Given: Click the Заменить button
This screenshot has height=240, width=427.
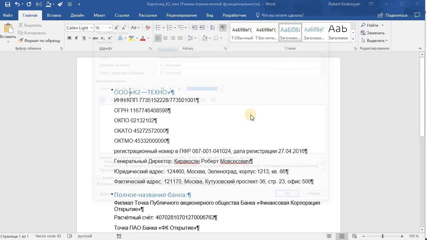Looking at the screenshot, I should tap(373, 33).
